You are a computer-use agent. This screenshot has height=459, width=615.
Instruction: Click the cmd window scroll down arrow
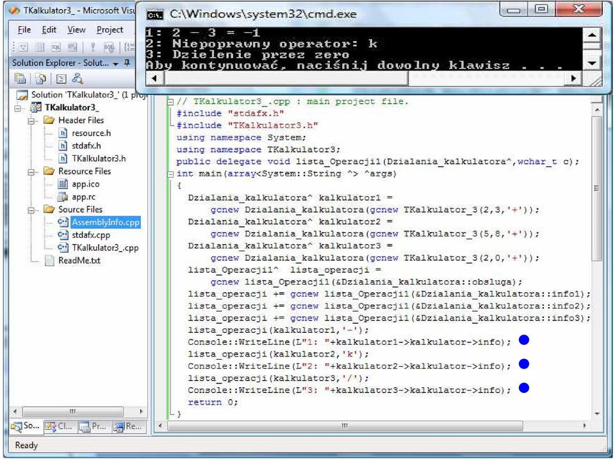point(592,63)
